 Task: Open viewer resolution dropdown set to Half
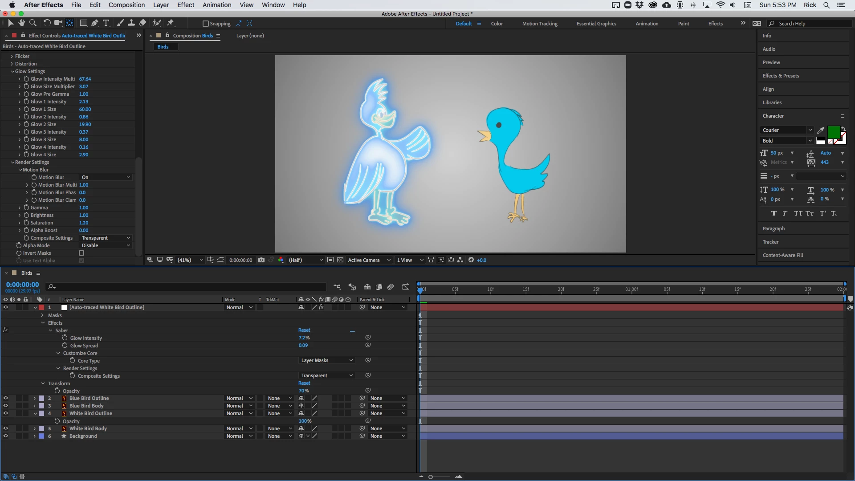[305, 260]
